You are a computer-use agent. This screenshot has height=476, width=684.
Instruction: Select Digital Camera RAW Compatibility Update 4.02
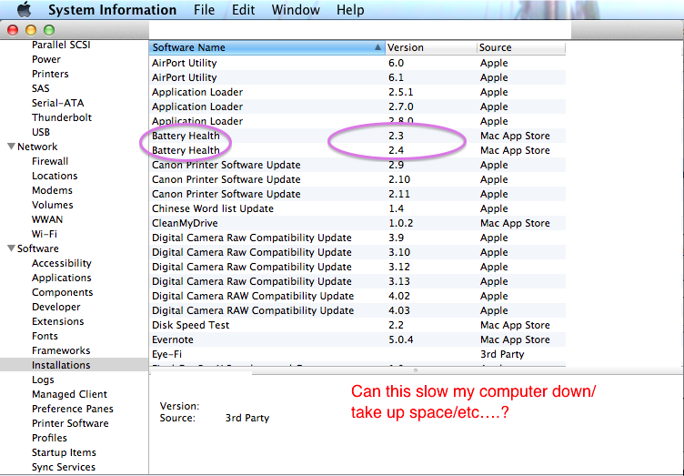(357, 296)
